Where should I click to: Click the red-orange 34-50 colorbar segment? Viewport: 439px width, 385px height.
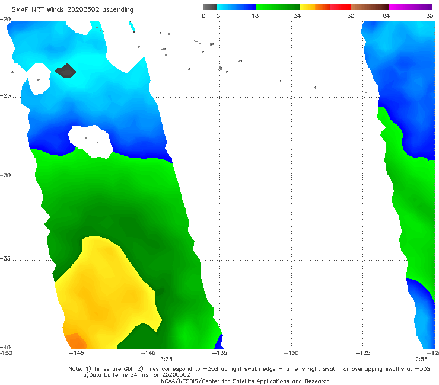325,7
